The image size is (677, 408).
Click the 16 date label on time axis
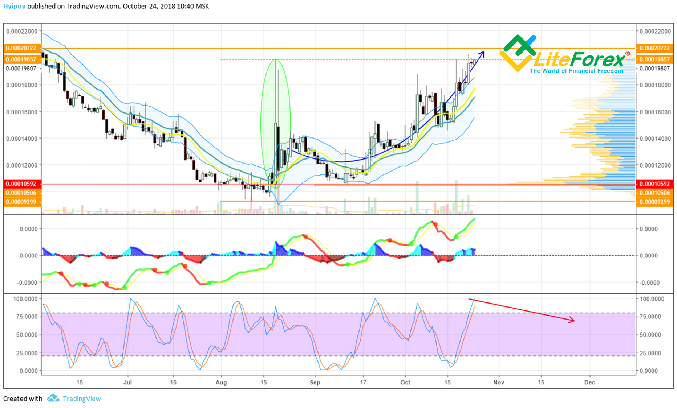(173, 382)
